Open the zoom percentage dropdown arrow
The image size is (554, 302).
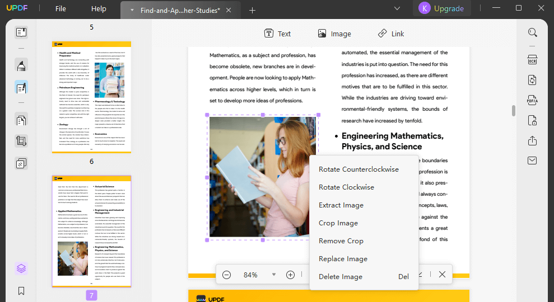[273, 275]
